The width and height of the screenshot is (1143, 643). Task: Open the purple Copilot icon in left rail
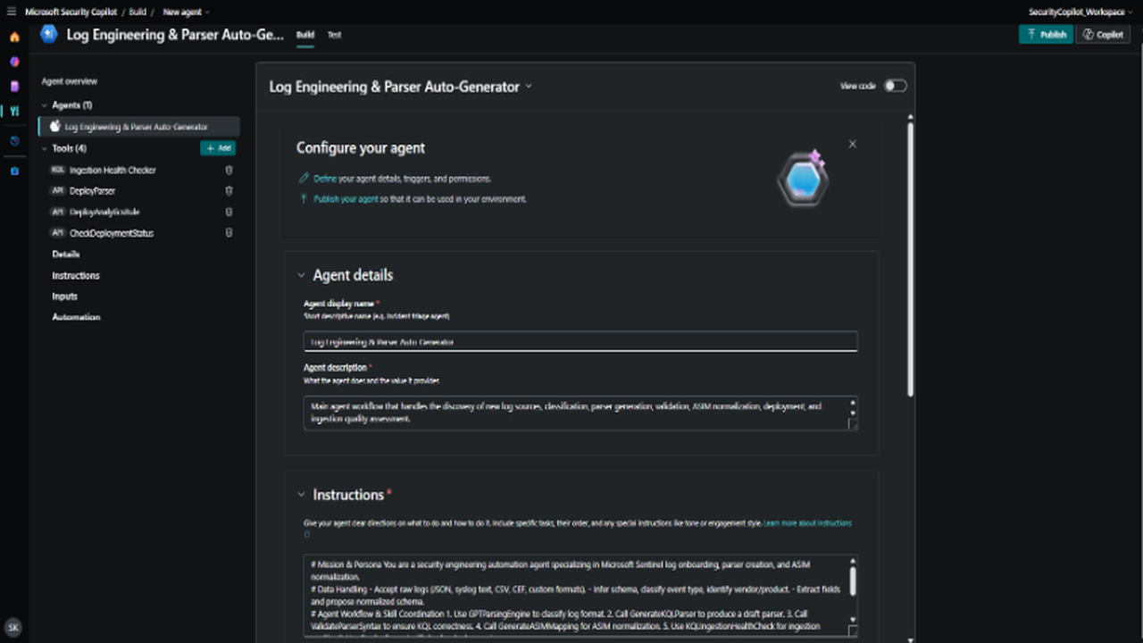pyautogui.click(x=14, y=62)
